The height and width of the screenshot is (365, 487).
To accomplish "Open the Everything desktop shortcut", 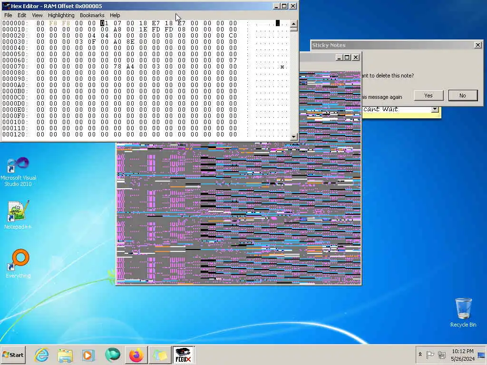I will tap(18, 263).
